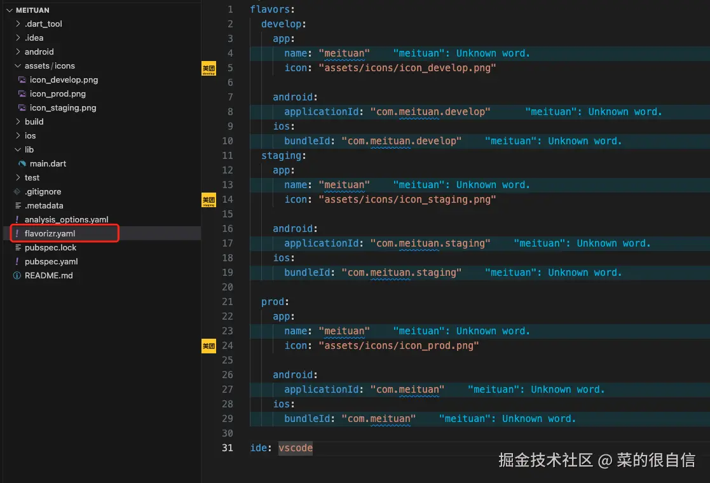Click gutter image preview on line 24

(x=208, y=346)
